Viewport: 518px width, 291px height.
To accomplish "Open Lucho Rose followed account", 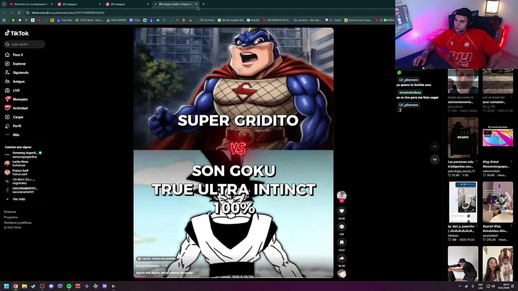I will 17,163.
